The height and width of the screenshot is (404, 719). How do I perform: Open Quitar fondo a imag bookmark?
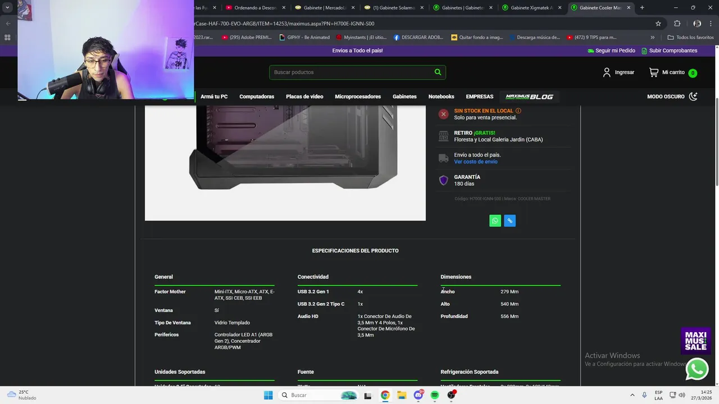tap(477, 38)
